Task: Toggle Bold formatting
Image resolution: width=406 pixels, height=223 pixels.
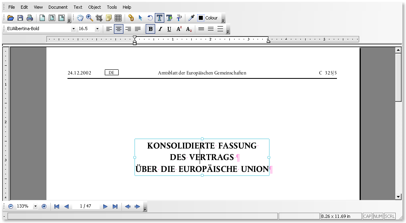Action: click(x=150, y=29)
